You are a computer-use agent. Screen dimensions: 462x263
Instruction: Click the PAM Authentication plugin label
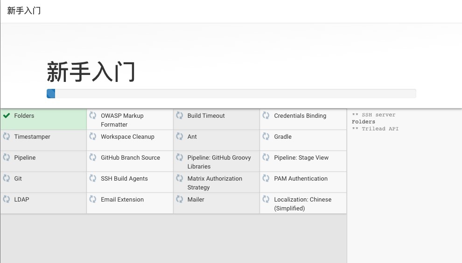coord(301,179)
